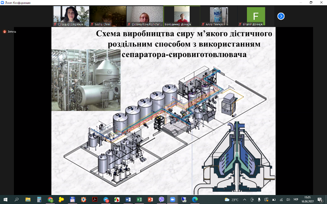Open Wi-Fi network settings tray icon
Screen dimensions: 327x204
tap(281, 200)
